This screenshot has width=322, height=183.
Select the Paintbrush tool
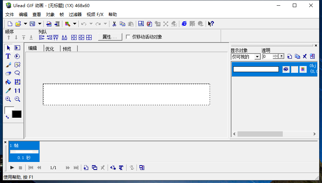(x=8, y=65)
